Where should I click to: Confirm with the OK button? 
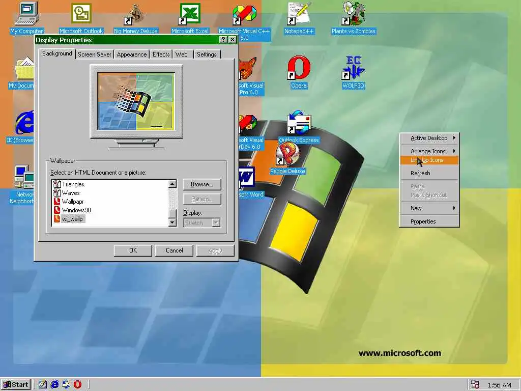pyautogui.click(x=133, y=250)
